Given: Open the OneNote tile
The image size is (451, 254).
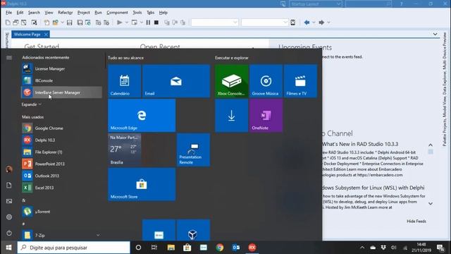Looking at the screenshot, I should click(x=266, y=116).
